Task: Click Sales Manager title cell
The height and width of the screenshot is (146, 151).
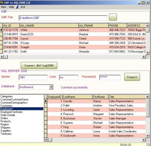Action: (127, 118)
